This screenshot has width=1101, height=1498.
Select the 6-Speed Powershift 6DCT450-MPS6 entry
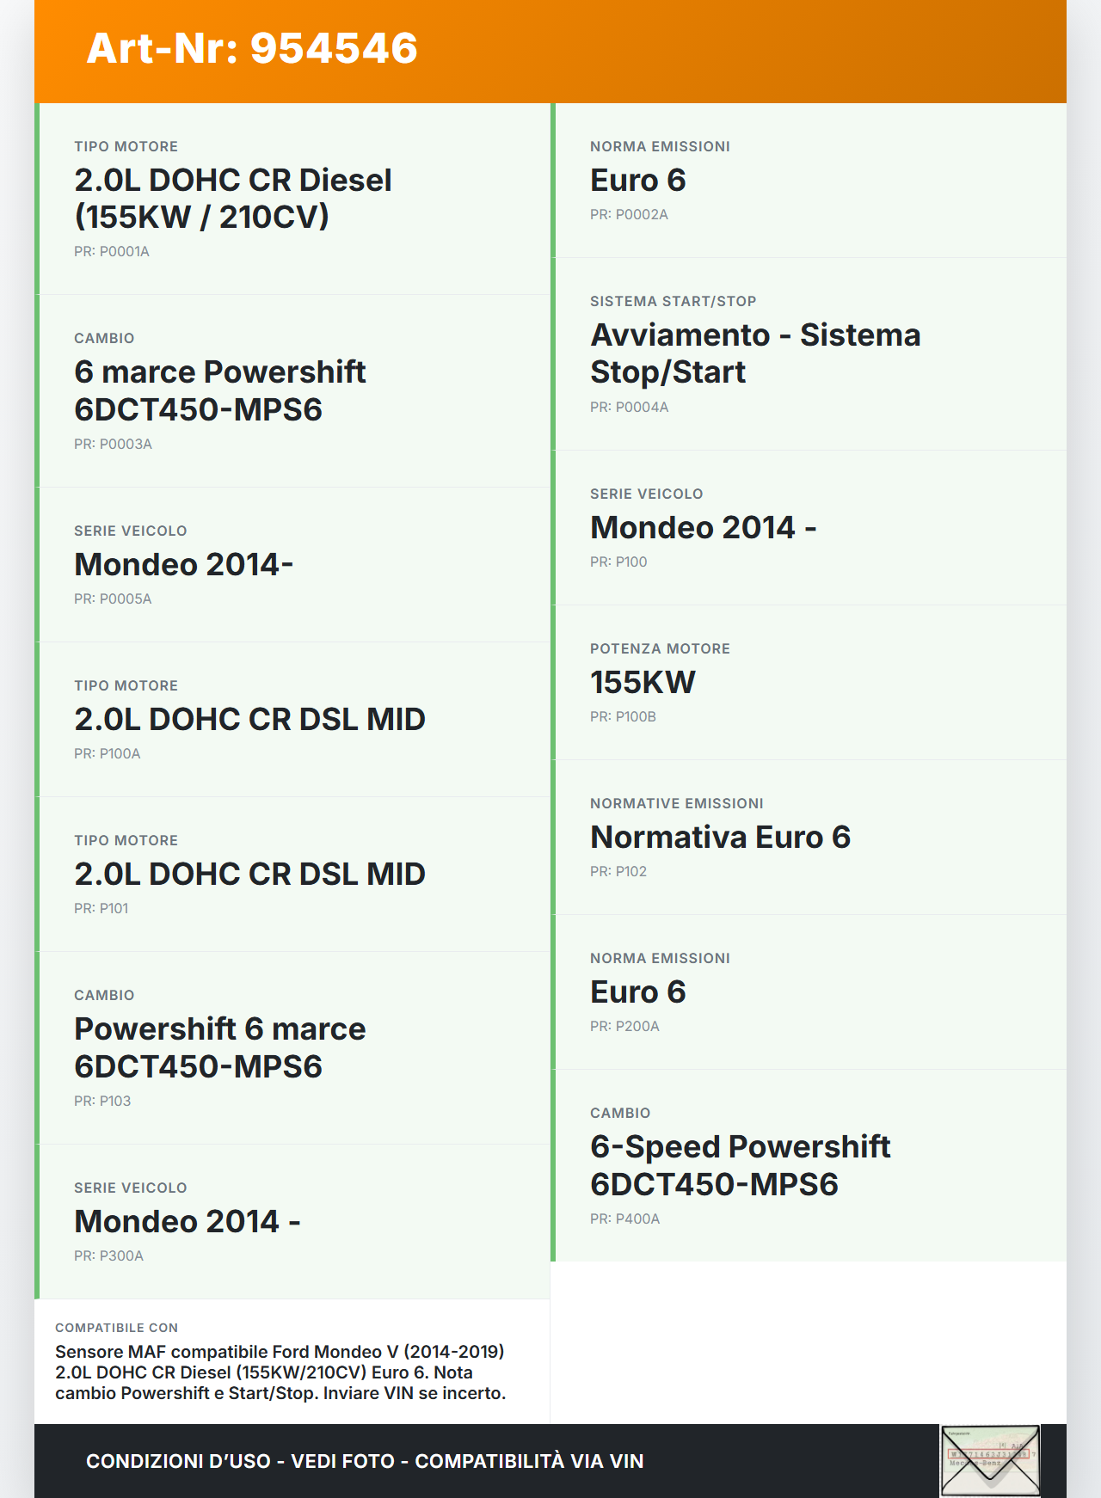point(740,1165)
